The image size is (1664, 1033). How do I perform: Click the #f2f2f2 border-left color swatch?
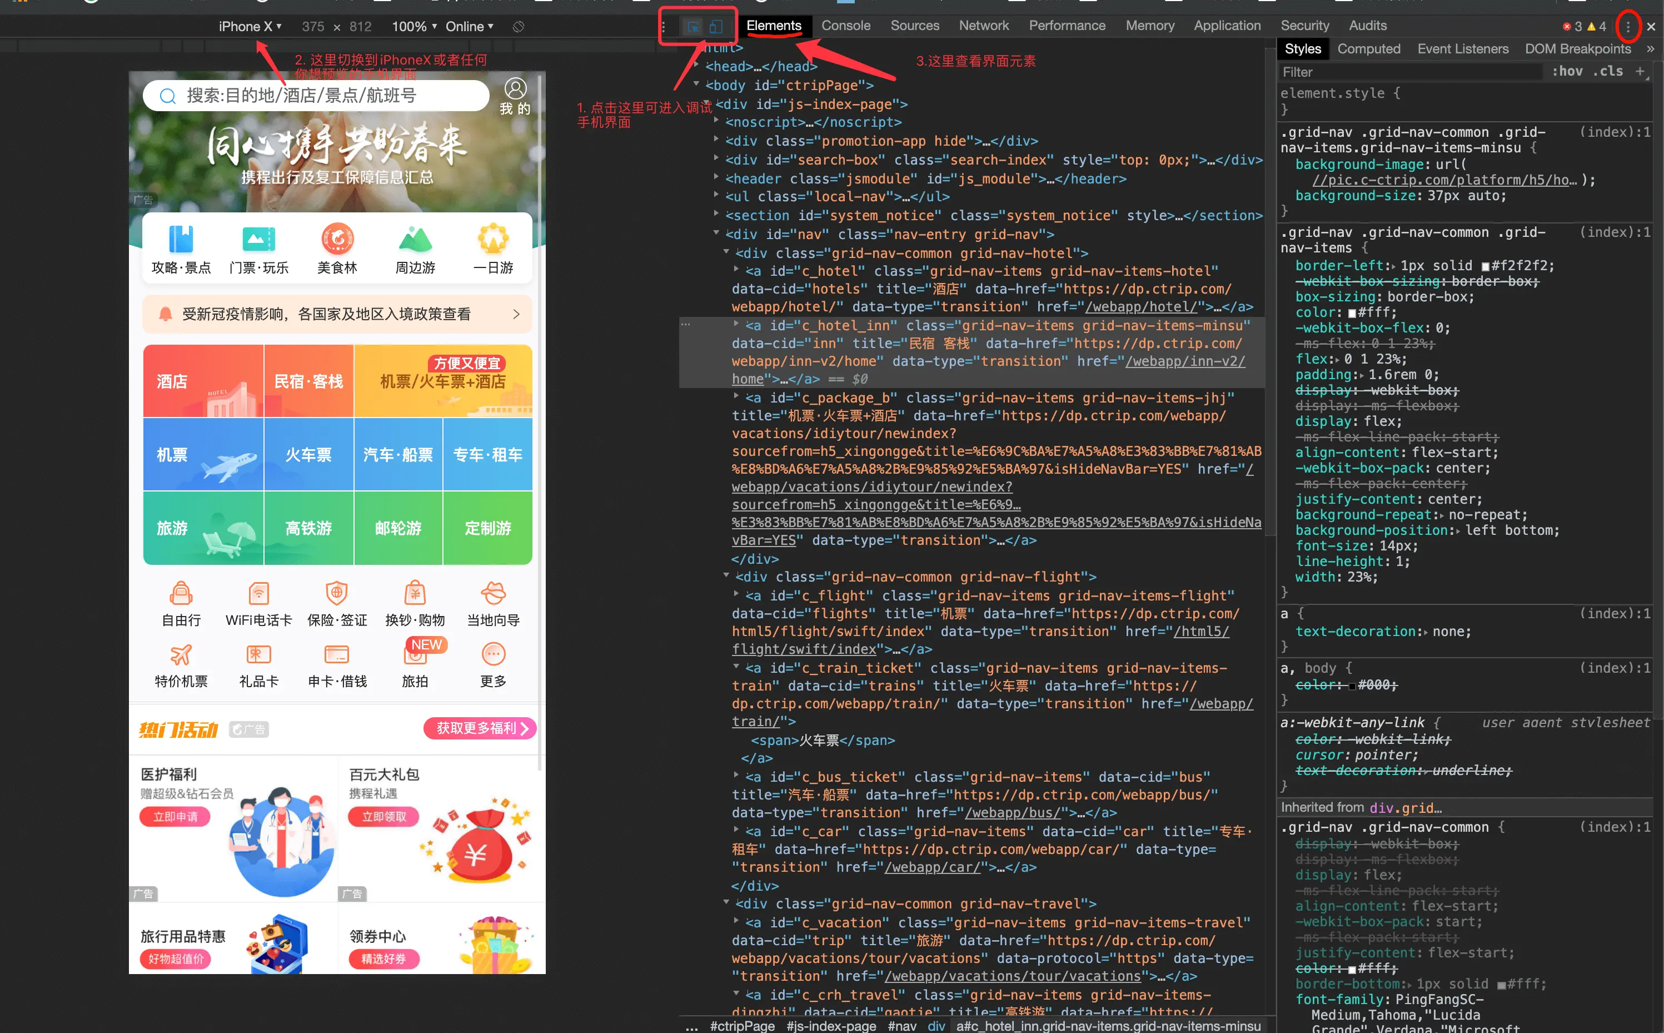pyautogui.click(x=1485, y=266)
